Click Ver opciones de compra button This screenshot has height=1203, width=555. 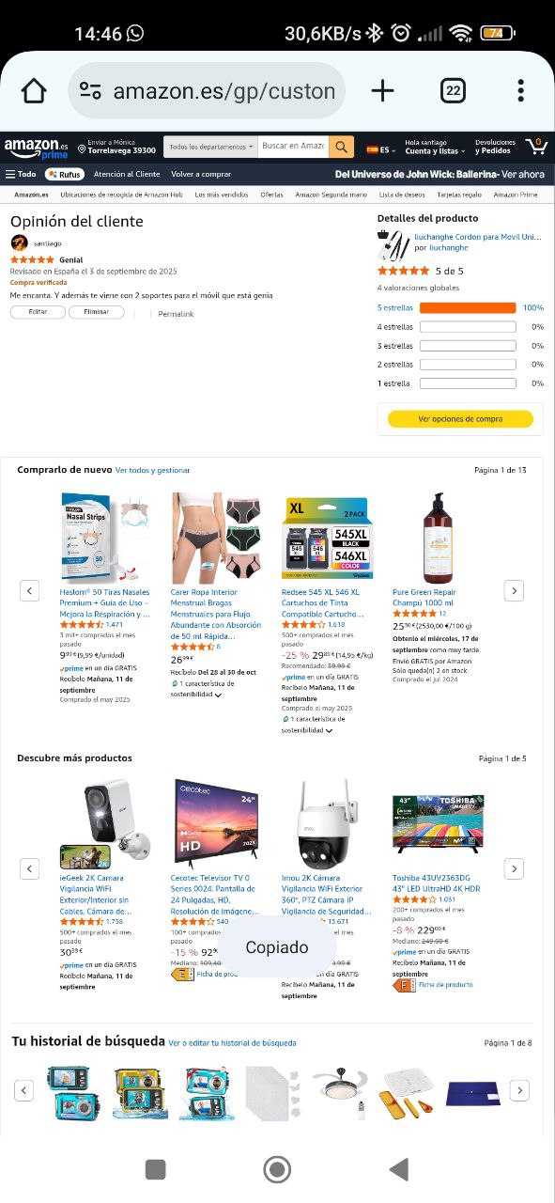click(x=460, y=419)
